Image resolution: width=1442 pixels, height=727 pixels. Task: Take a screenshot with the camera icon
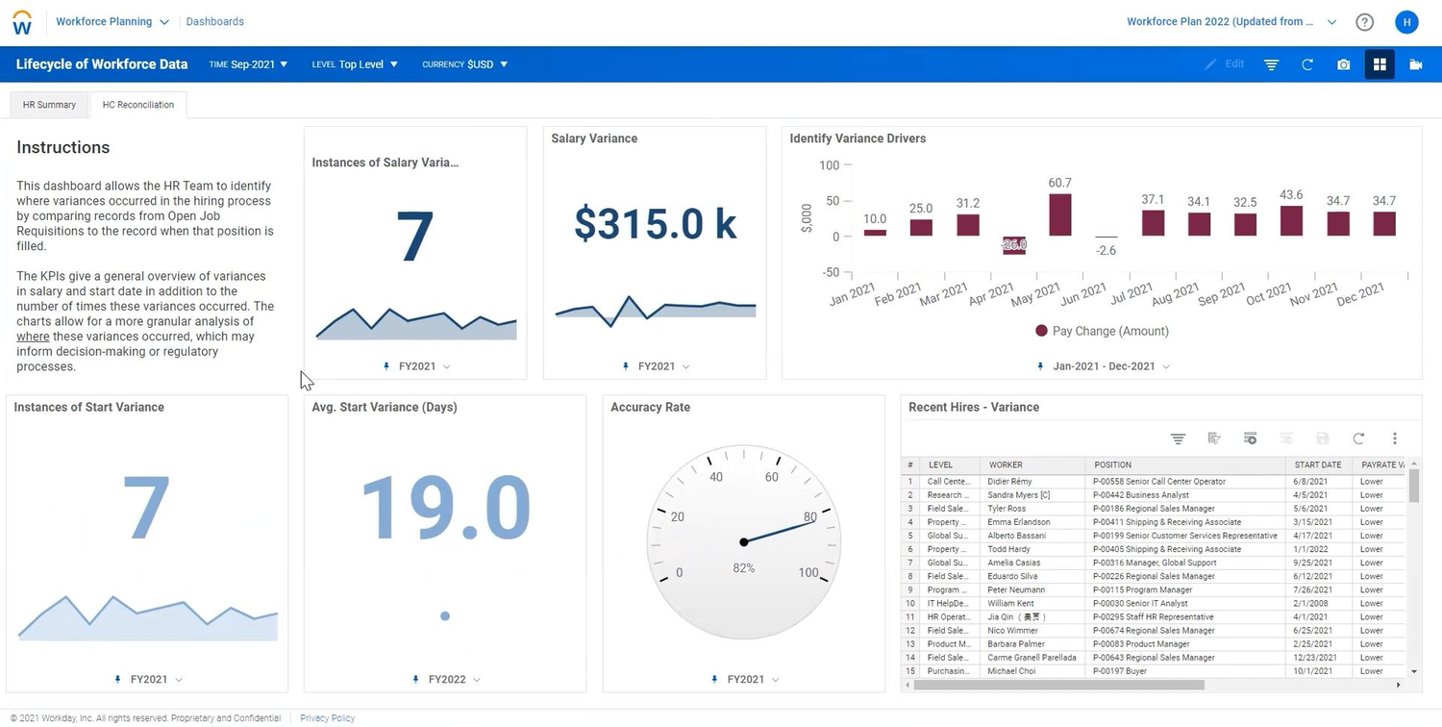click(1343, 64)
